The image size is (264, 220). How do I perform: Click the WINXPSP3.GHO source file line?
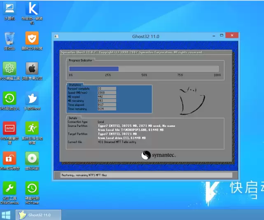131,130
